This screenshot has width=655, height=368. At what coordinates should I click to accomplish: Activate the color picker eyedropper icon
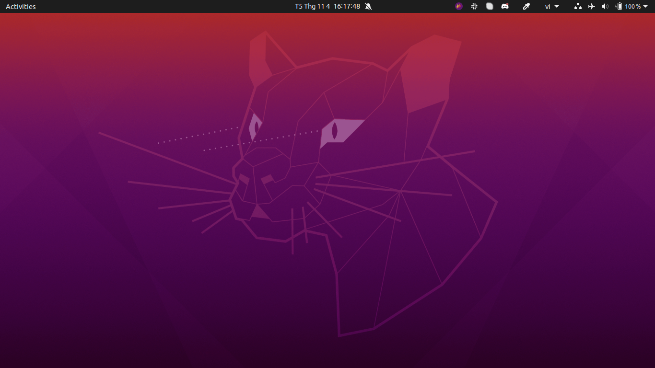pos(526,6)
